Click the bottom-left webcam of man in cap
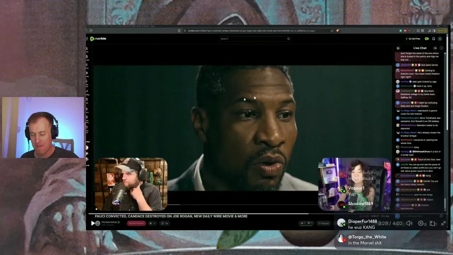 click(x=131, y=185)
